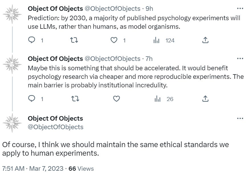Open @ObjectOfObjects handle under main tweet
Viewport: 249px width, 175px height.
(56, 127)
